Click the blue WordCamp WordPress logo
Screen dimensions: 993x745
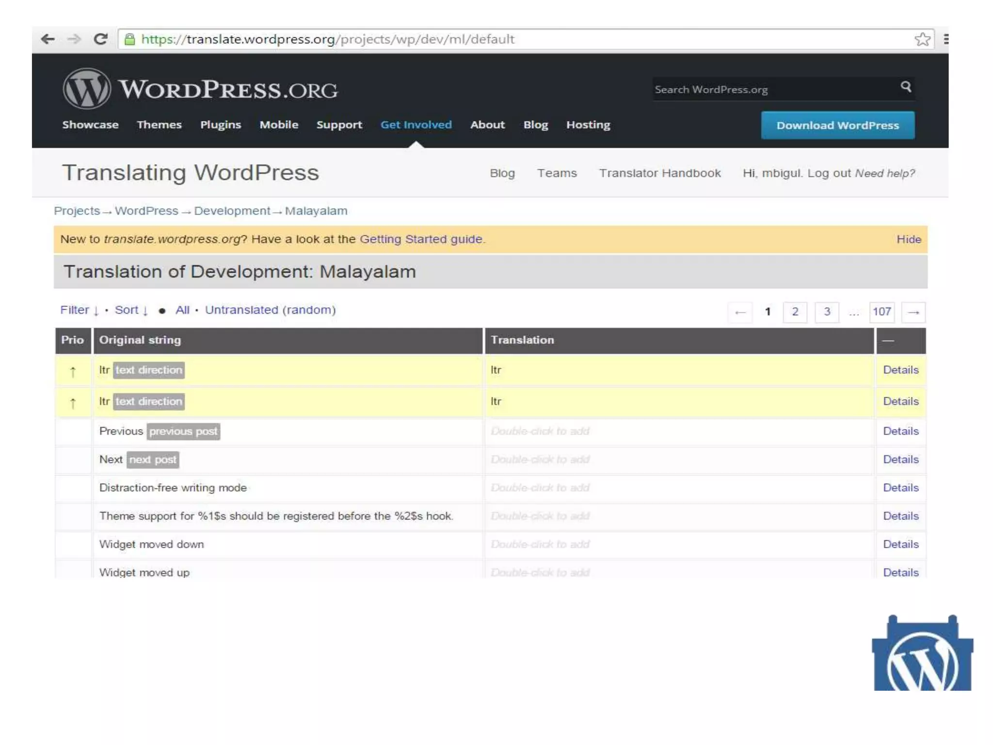click(x=922, y=654)
